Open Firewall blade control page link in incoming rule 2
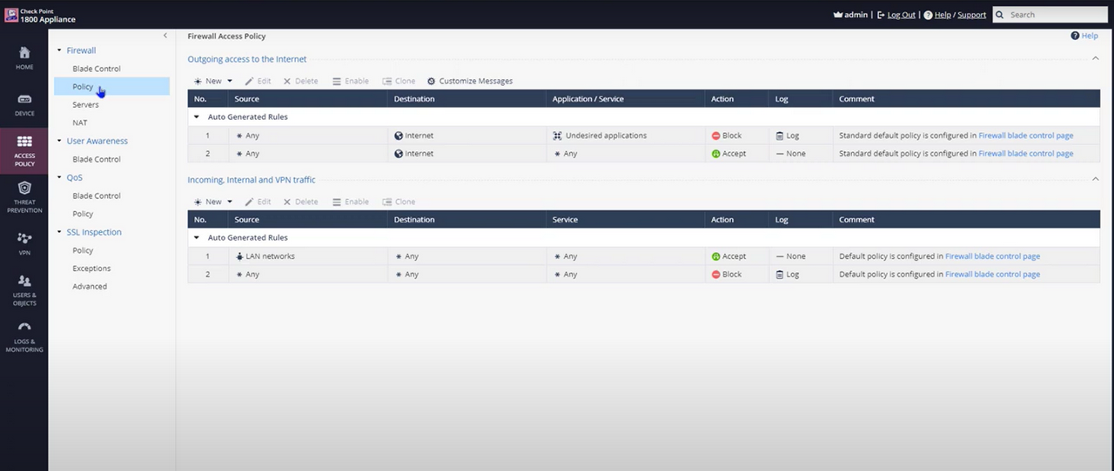The image size is (1114, 471). 992,275
